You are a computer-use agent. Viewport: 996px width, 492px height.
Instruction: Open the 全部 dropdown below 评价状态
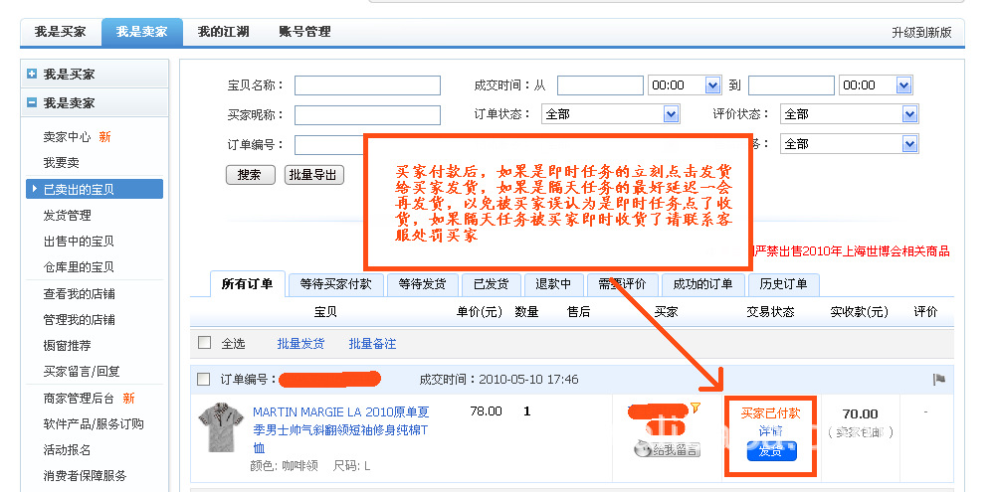click(x=850, y=144)
